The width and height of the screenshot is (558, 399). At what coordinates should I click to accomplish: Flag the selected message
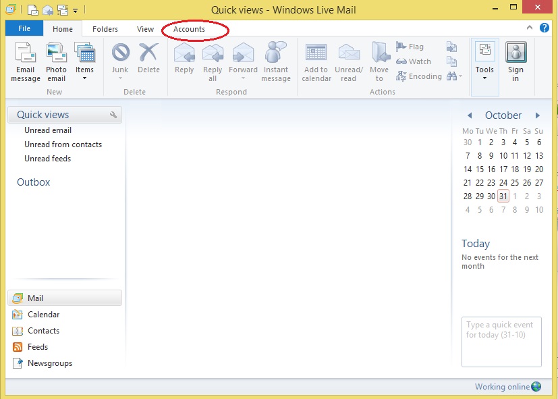(410, 47)
